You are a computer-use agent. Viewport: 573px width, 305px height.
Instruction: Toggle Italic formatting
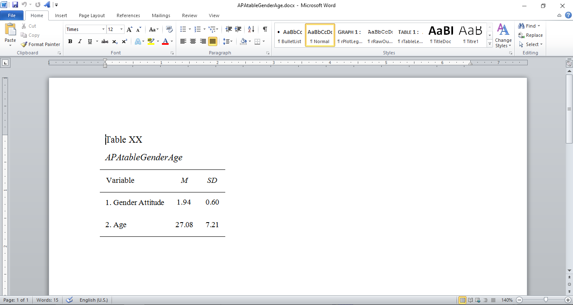tap(80, 41)
